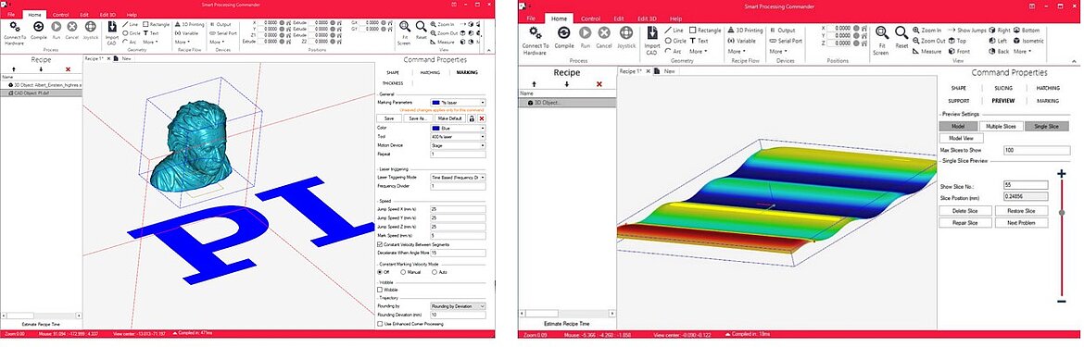The width and height of the screenshot is (1084, 347).
Task: Switch to Top view icon
Action: click(x=952, y=41)
